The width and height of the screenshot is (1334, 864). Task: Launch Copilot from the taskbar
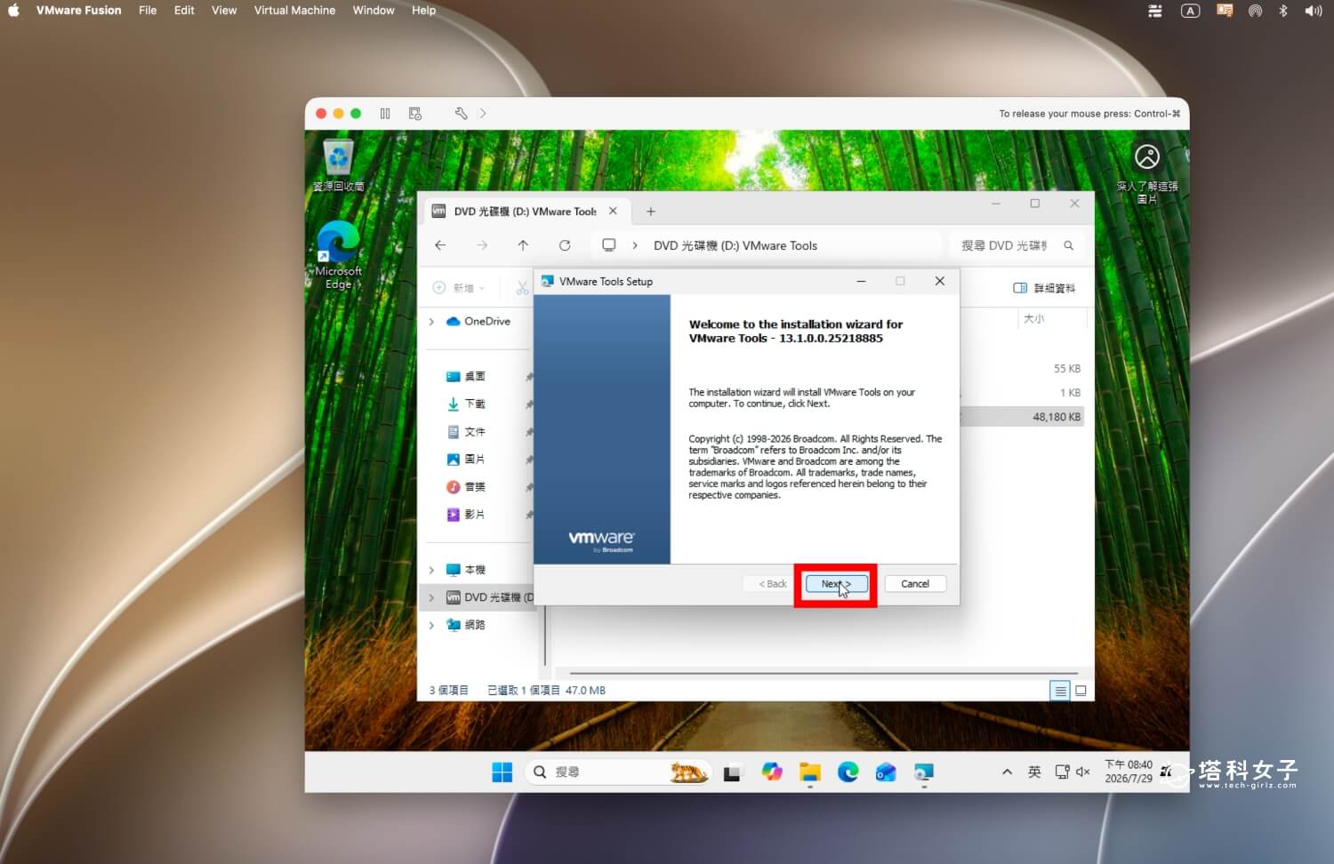tap(772, 772)
